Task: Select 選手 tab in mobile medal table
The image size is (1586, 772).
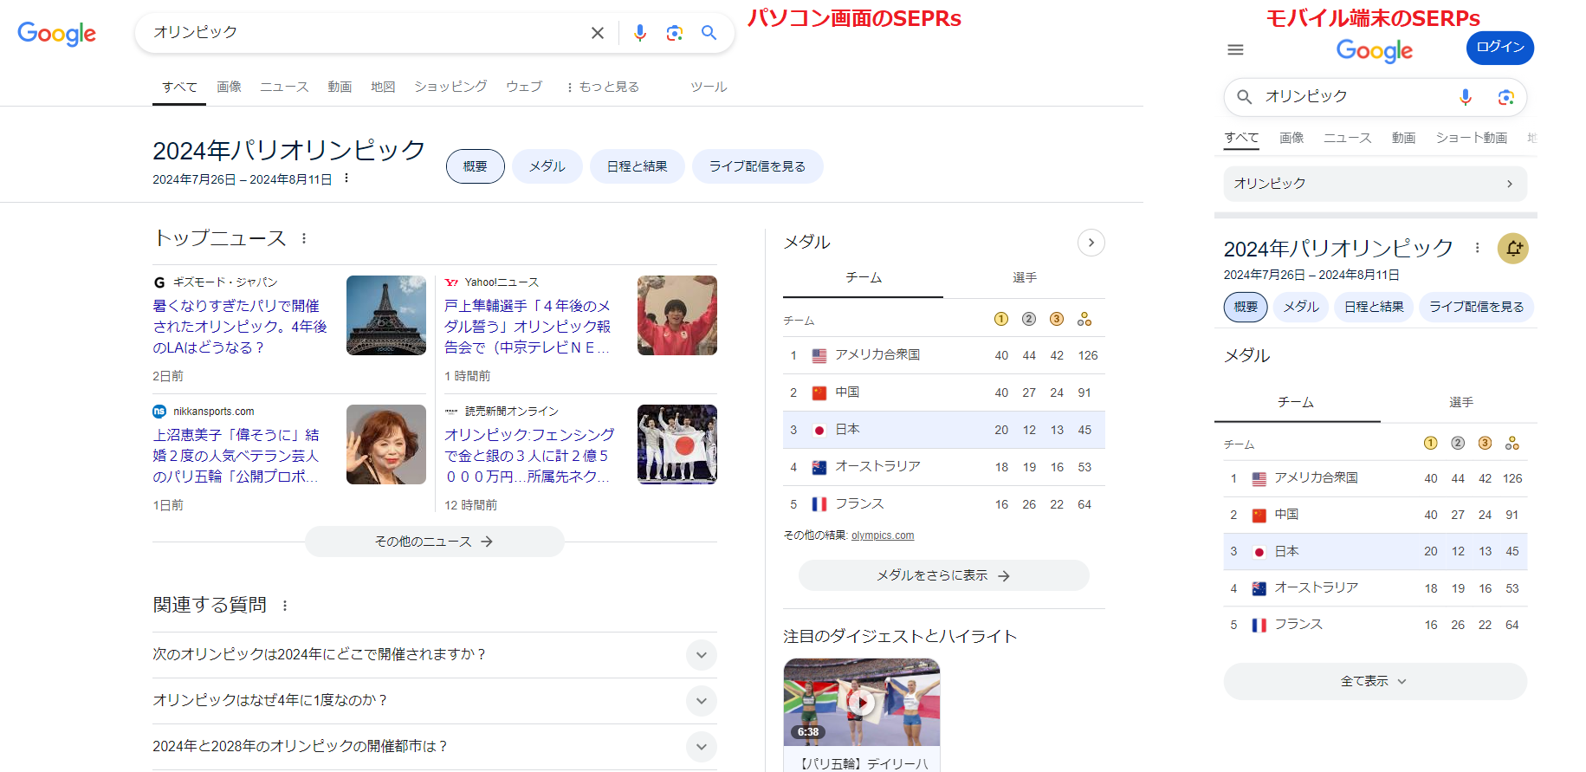Action: click(1461, 402)
